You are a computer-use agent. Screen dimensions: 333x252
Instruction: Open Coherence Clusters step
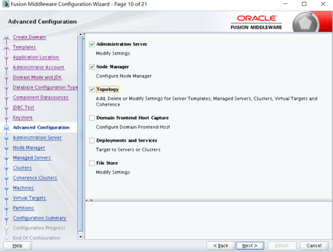click(x=35, y=178)
